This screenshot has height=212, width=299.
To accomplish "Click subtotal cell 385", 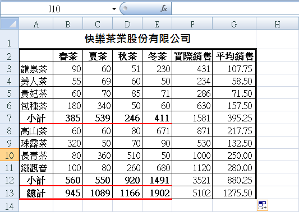I will [68, 117].
